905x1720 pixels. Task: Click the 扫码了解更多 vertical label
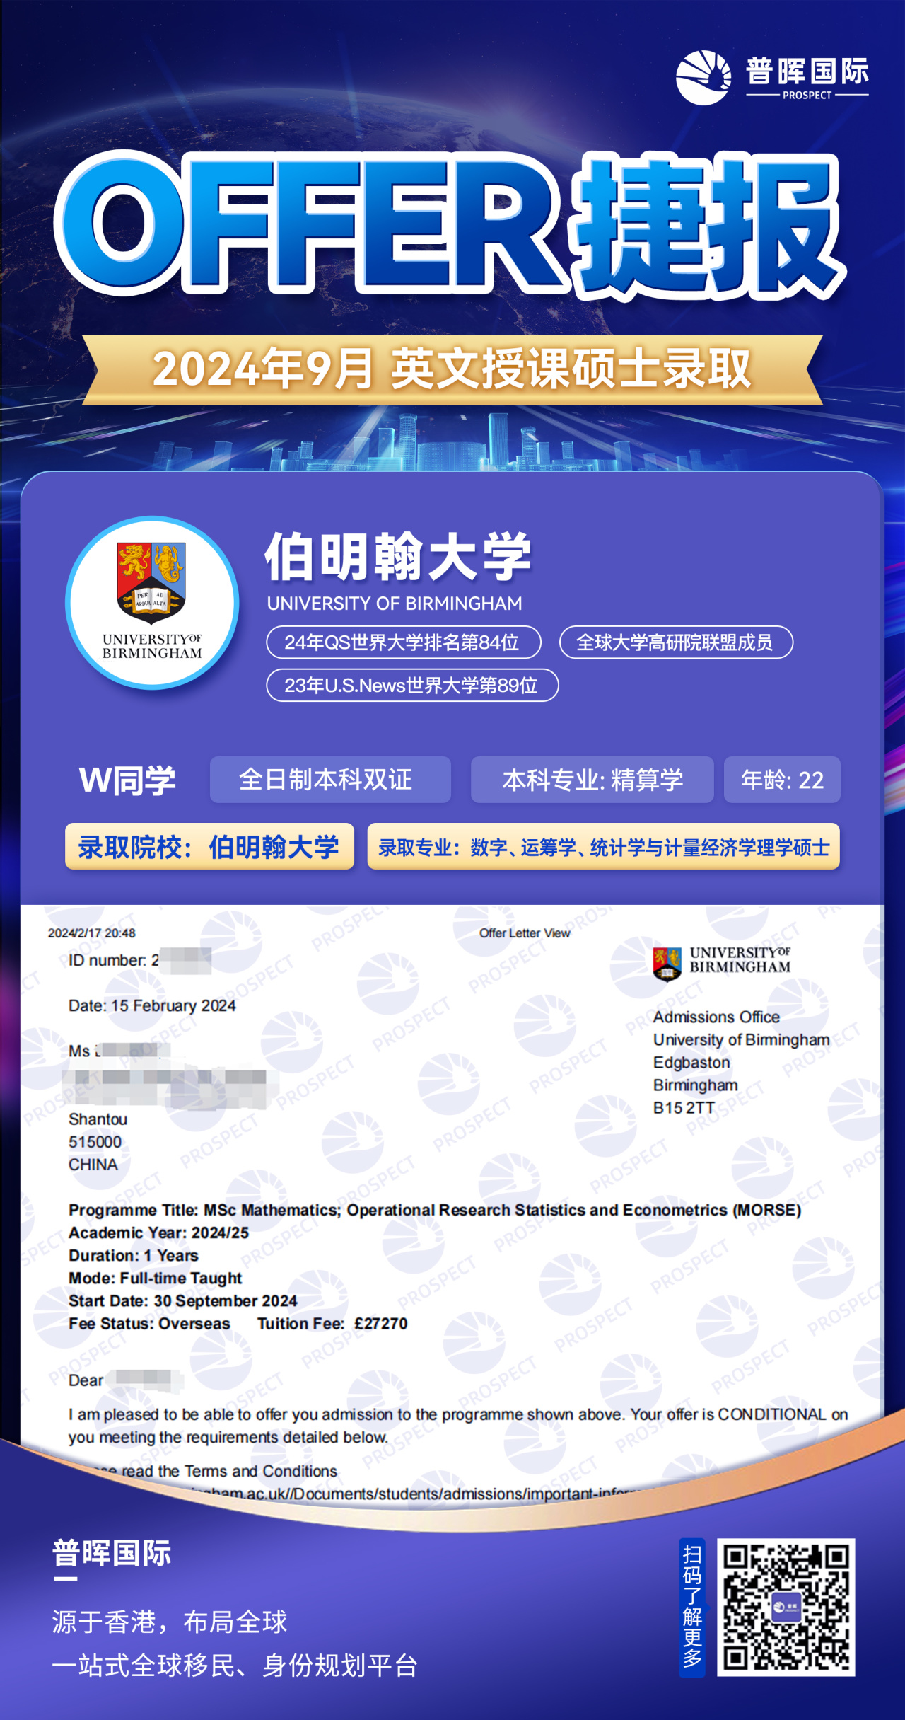(692, 1608)
